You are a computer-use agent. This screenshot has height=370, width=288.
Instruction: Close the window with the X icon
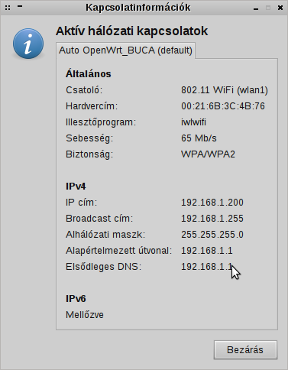(280, 8)
